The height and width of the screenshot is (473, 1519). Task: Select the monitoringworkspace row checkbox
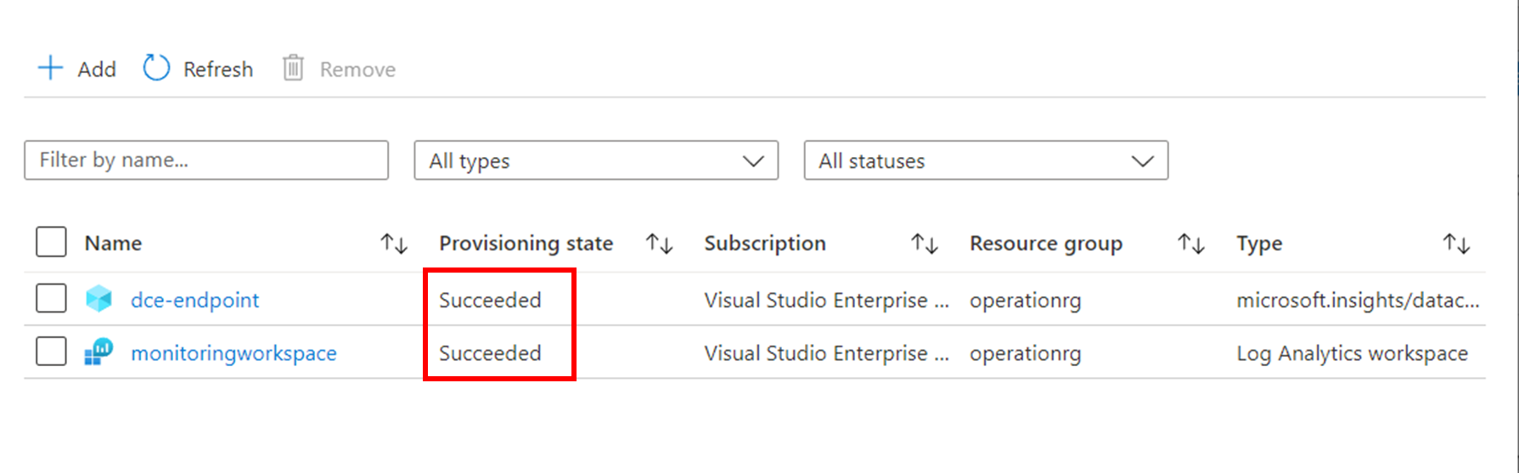click(x=51, y=351)
